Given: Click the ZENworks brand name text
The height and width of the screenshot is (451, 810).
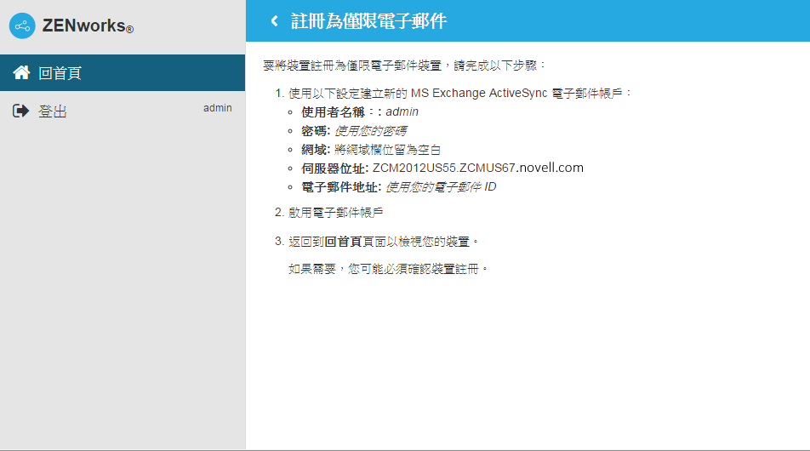Looking at the screenshot, I should pos(88,26).
